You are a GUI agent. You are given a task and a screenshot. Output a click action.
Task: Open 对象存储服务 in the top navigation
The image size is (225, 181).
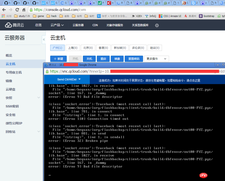point(115,25)
